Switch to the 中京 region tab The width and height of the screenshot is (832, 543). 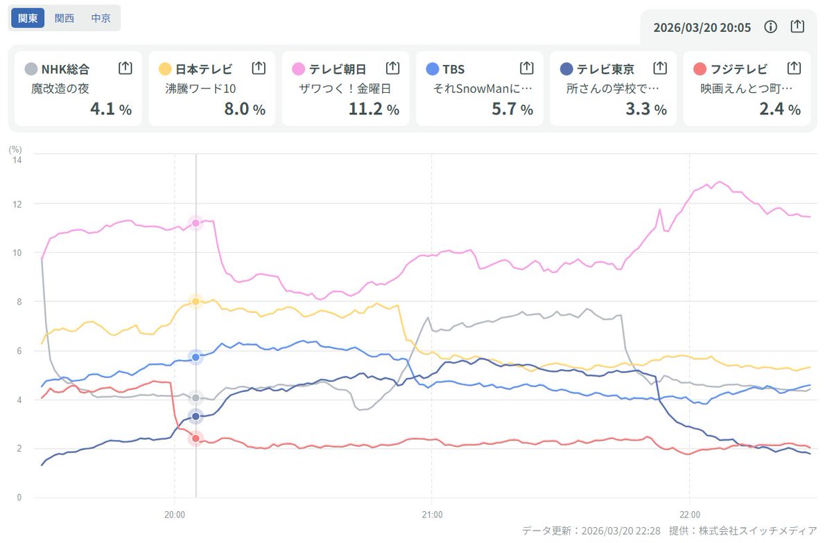[x=101, y=18]
